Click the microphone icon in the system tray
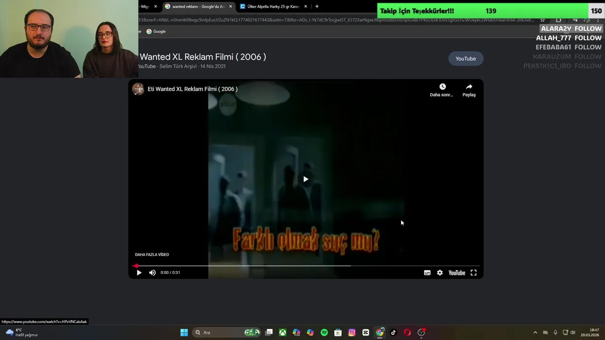Image resolution: width=605 pixels, height=340 pixels. pyautogui.click(x=555, y=332)
